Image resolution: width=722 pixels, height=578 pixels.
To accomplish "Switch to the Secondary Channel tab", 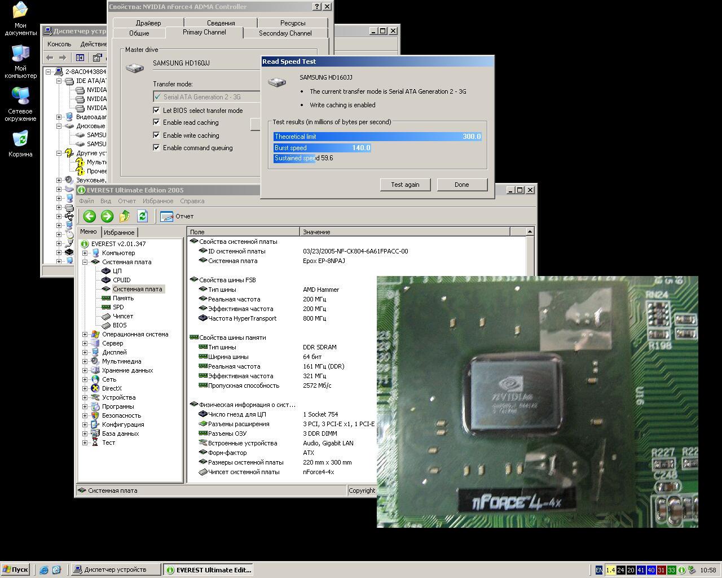I will click(285, 33).
